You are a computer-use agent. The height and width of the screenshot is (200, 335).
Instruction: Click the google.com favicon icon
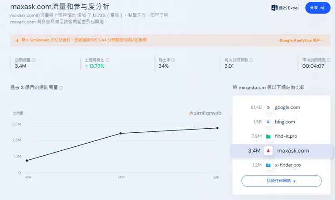tap(268, 107)
